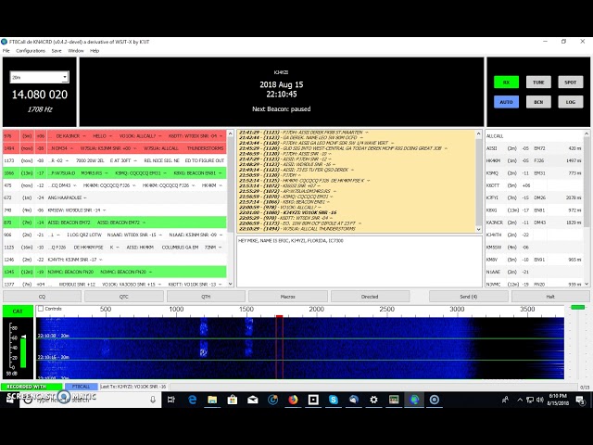This screenshot has height=445, width=593.
Task: Open the Microsoft Store taskbar icon
Action: click(233, 400)
